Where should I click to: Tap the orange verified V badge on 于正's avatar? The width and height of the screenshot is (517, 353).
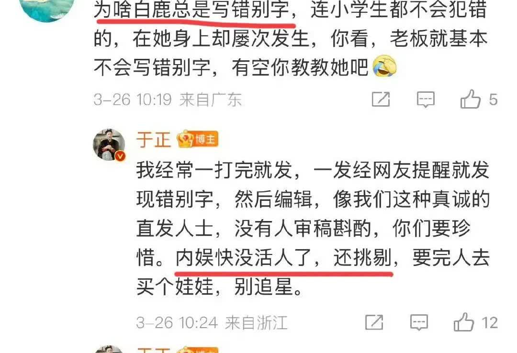click(x=120, y=156)
